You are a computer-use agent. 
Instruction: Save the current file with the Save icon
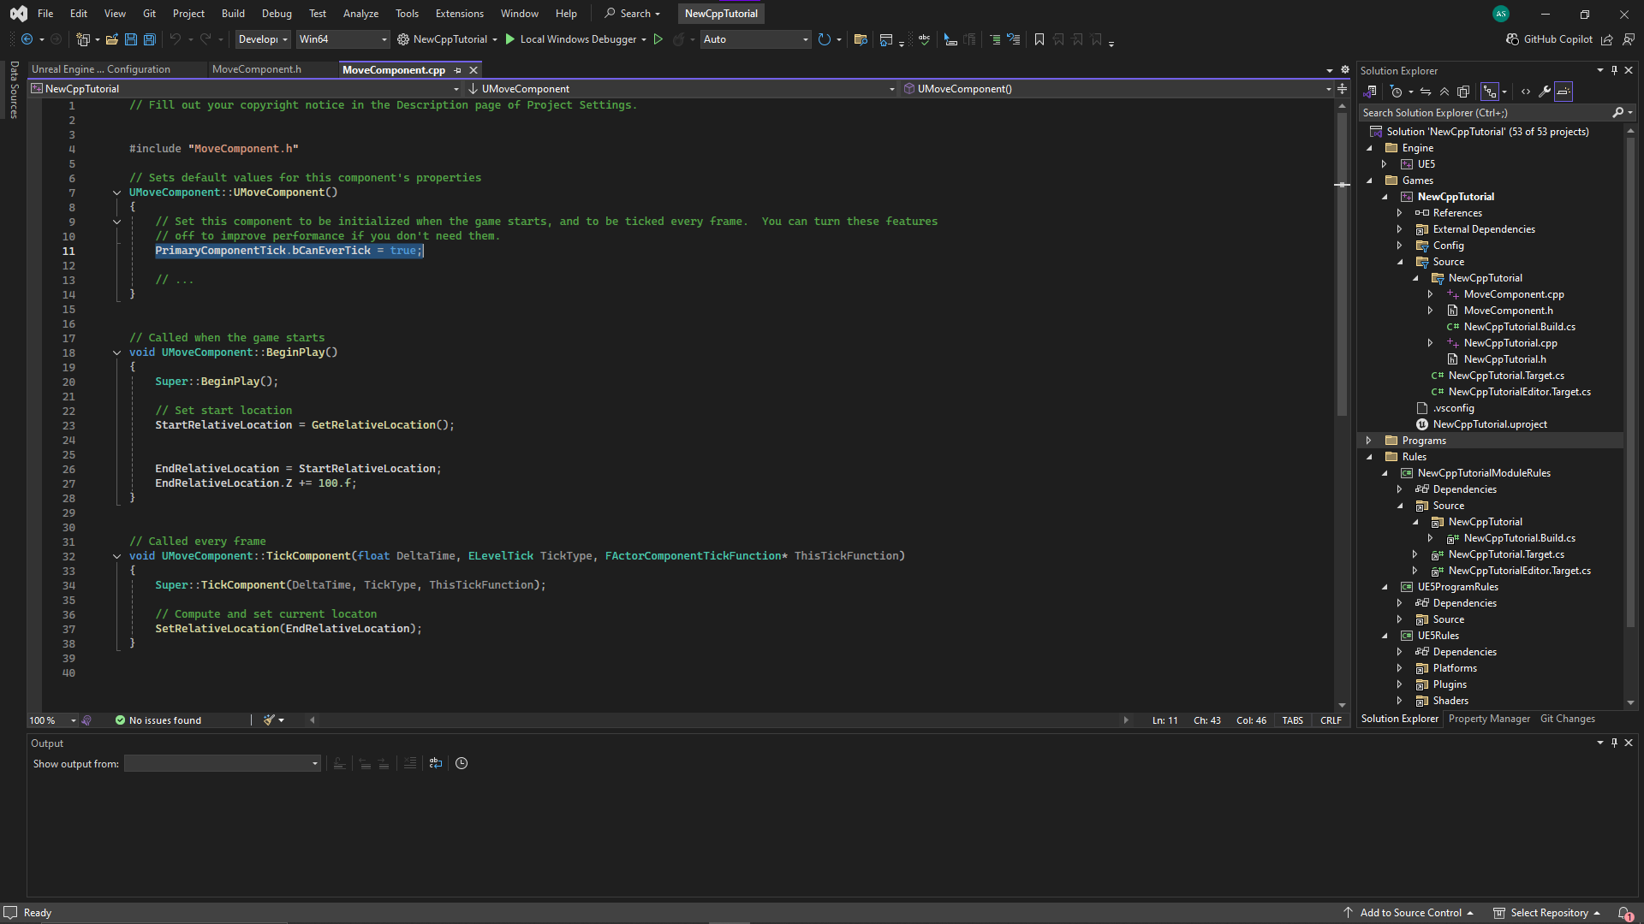(131, 39)
